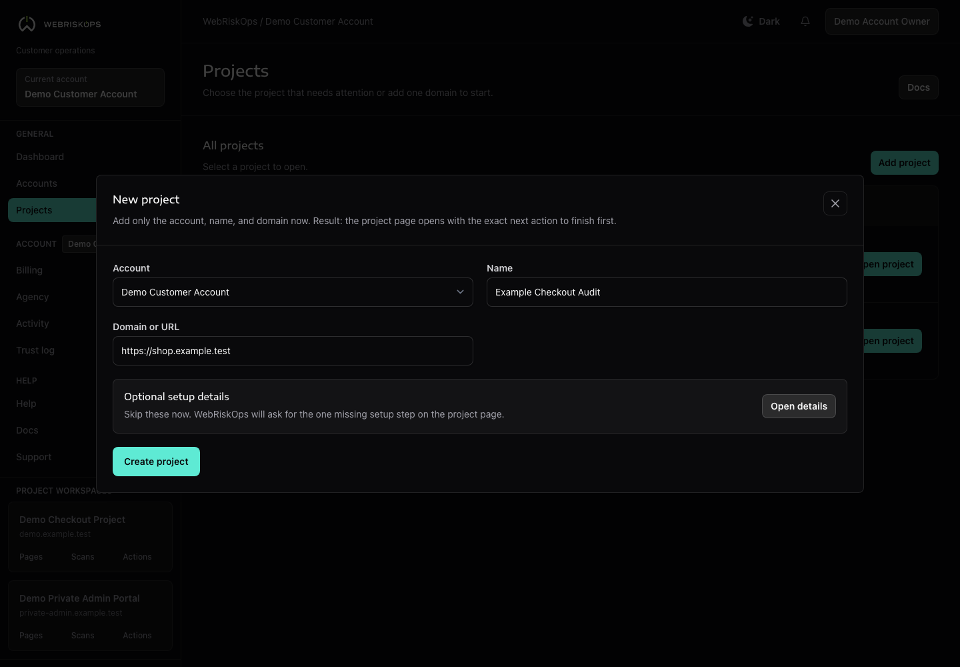The height and width of the screenshot is (667, 960).
Task: Open Scans under Demo Checkout Project
Action: (x=83, y=557)
